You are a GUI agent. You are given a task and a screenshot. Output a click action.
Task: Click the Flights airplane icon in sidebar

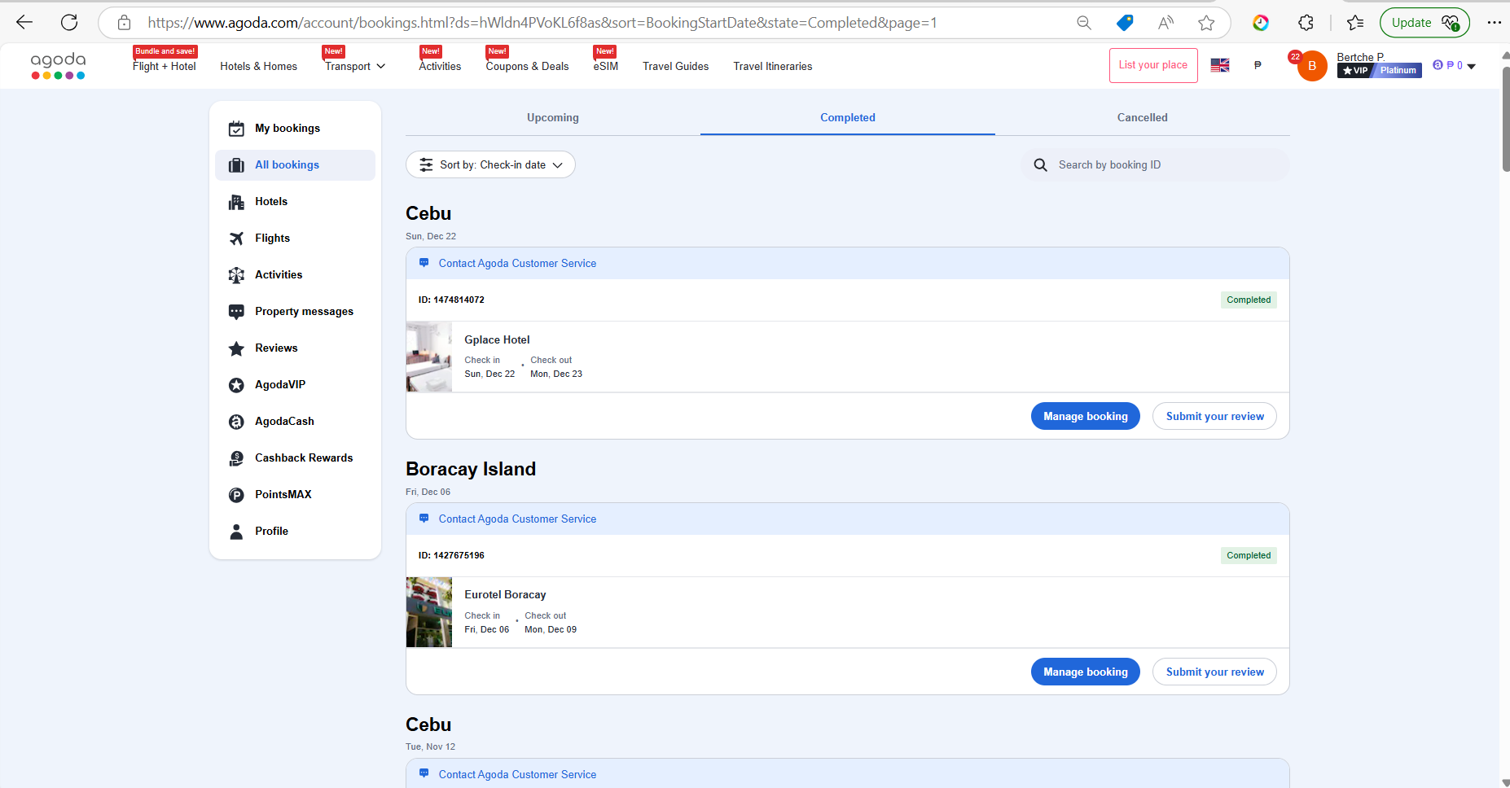click(236, 239)
